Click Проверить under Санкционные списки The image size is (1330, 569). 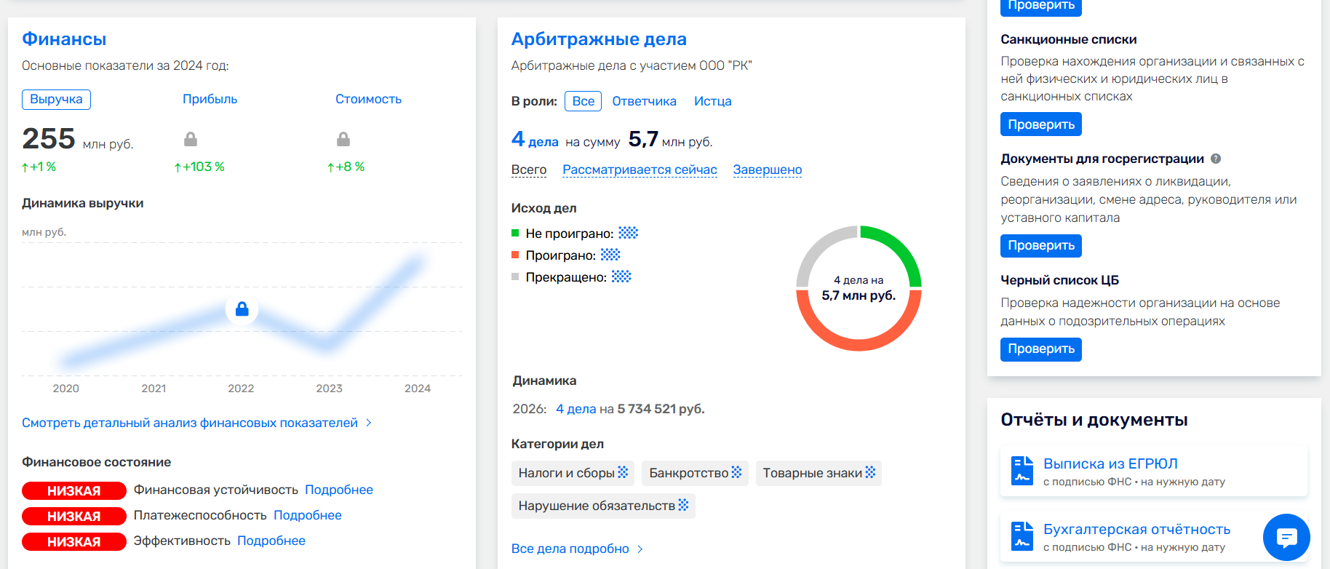pos(1040,124)
